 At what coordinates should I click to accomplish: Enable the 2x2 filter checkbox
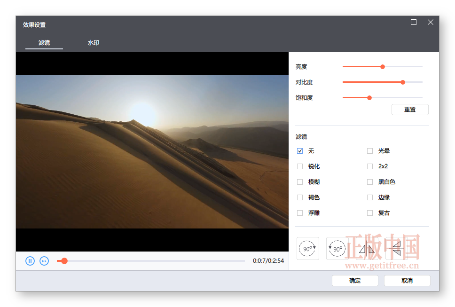tap(369, 166)
